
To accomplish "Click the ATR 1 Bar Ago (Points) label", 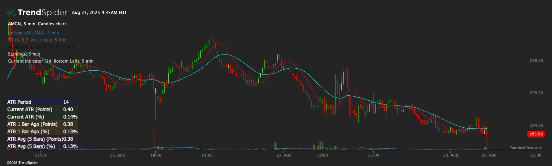I will click(x=32, y=124).
